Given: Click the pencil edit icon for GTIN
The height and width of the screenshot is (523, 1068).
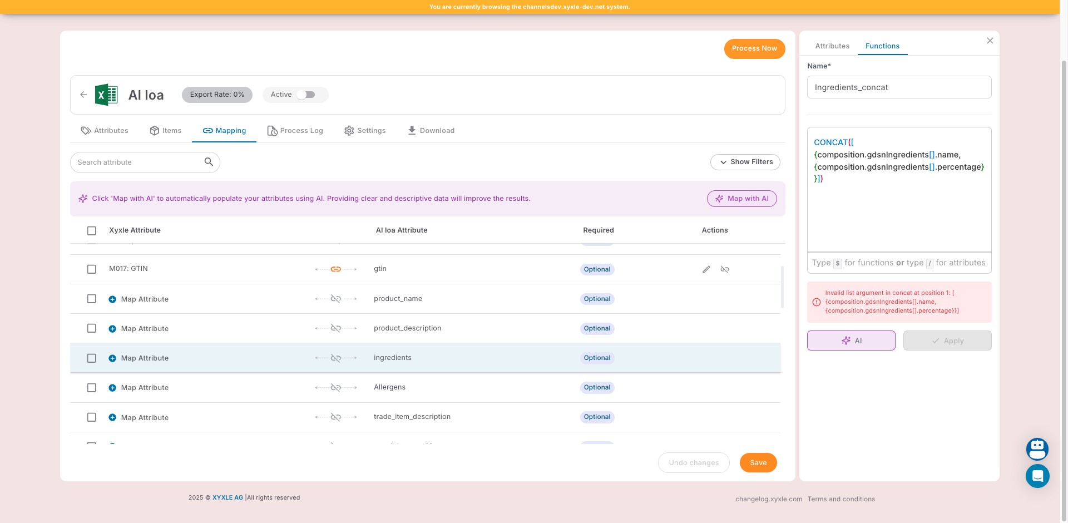Looking at the screenshot, I should tap(706, 269).
